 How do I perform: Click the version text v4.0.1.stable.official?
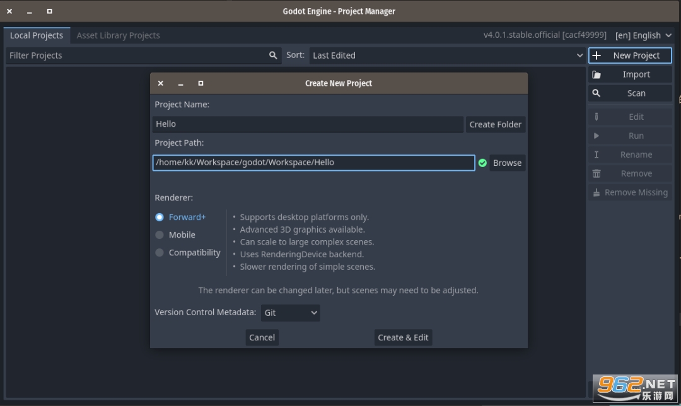tap(545, 35)
